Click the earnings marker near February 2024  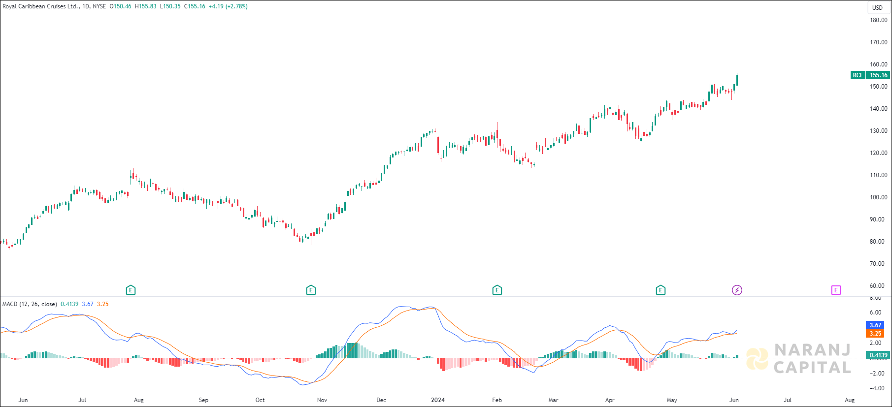pyautogui.click(x=497, y=290)
